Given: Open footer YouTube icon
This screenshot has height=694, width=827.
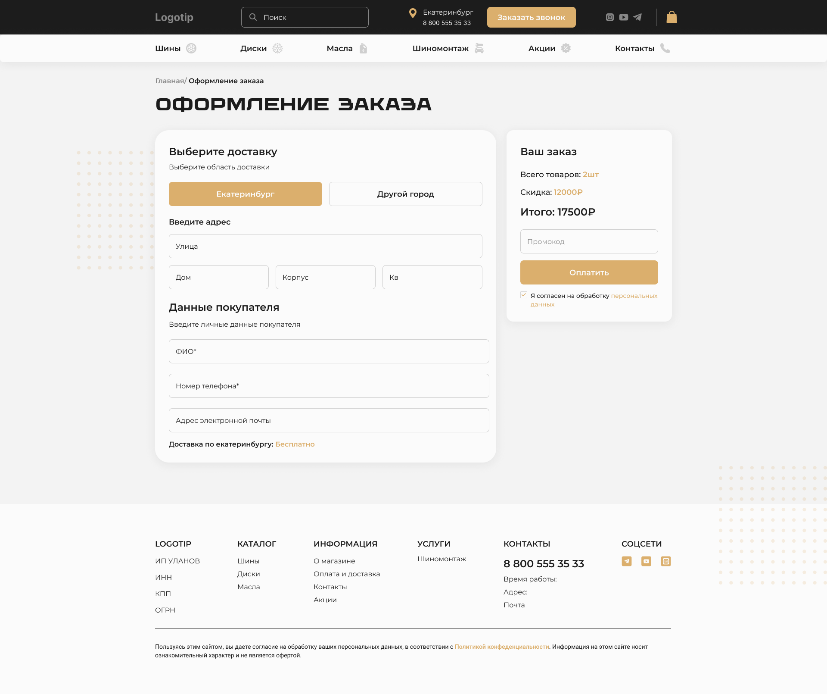Looking at the screenshot, I should tap(646, 561).
